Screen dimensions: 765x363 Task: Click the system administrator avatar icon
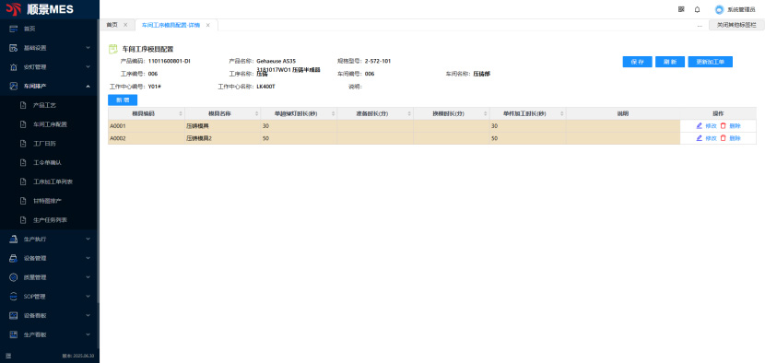(719, 10)
